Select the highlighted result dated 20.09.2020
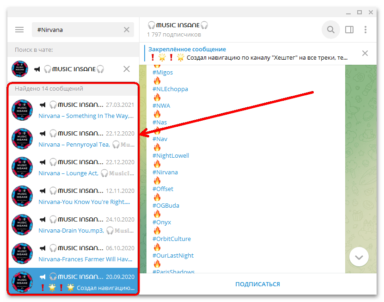 pyautogui.click(x=73, y=281)
